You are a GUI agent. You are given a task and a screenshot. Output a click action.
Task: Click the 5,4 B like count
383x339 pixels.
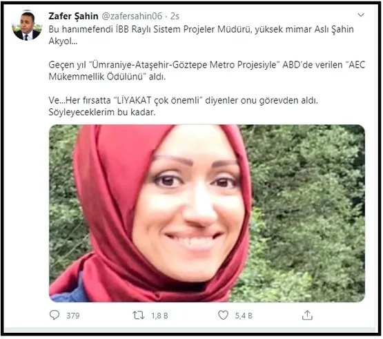(244, 316)
